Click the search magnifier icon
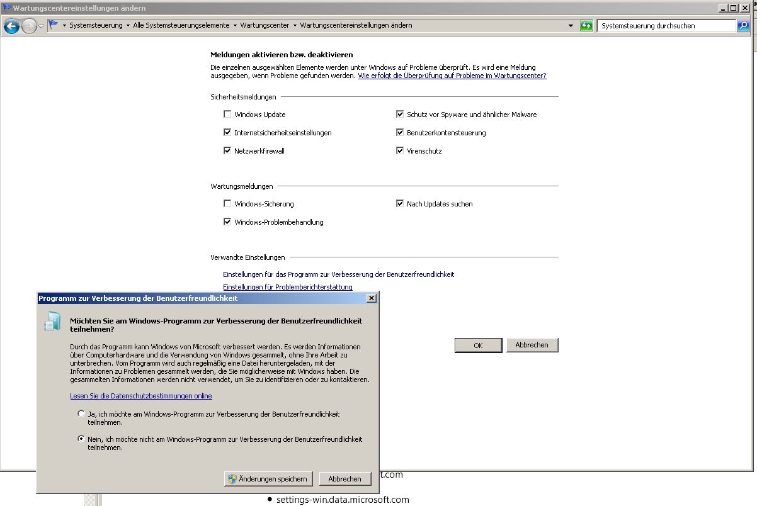The height and width of the screenshot is (506, 757). [744, 26]
